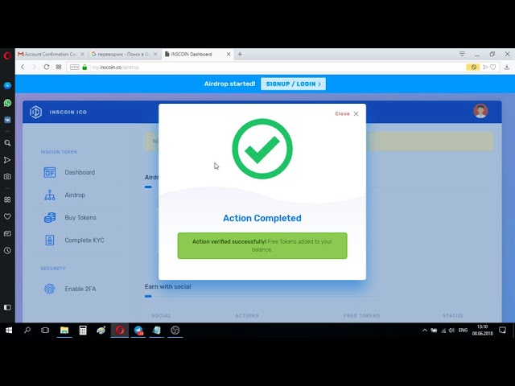515x386 pixels.
Task: Open WhatsApp in Opera sidebar
Action: [x=7, y=103]
